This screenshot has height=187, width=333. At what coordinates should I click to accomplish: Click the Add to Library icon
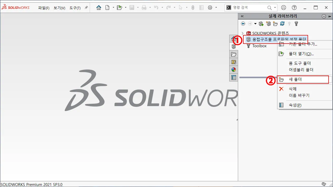coord(269,24)
